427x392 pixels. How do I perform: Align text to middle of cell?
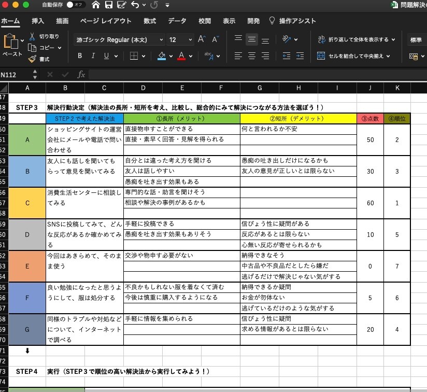point(252,39)
